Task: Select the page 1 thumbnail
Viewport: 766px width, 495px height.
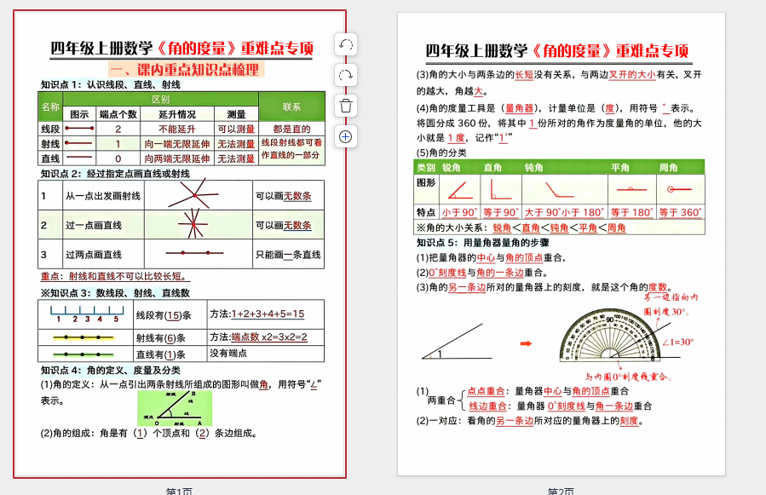Action: point(180,244)
